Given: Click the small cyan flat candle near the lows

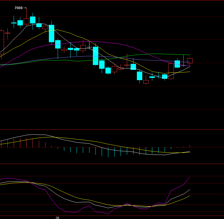Looking at the screenshot, I should click(x=152, y=77).
